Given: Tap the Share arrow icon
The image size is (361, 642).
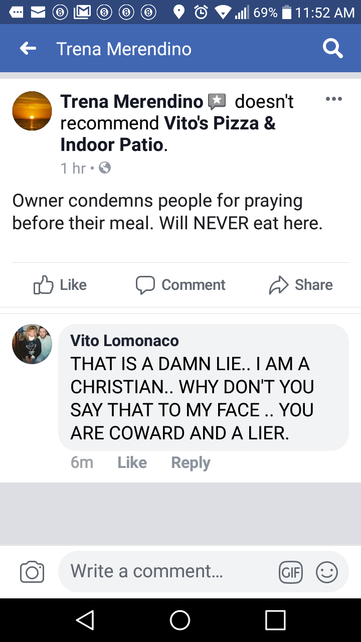Looking at the screenshot, I should pos(279,285).
